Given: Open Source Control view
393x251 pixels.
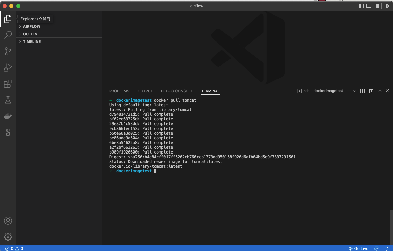Looking at the screenshot, I should click(8, 51).
